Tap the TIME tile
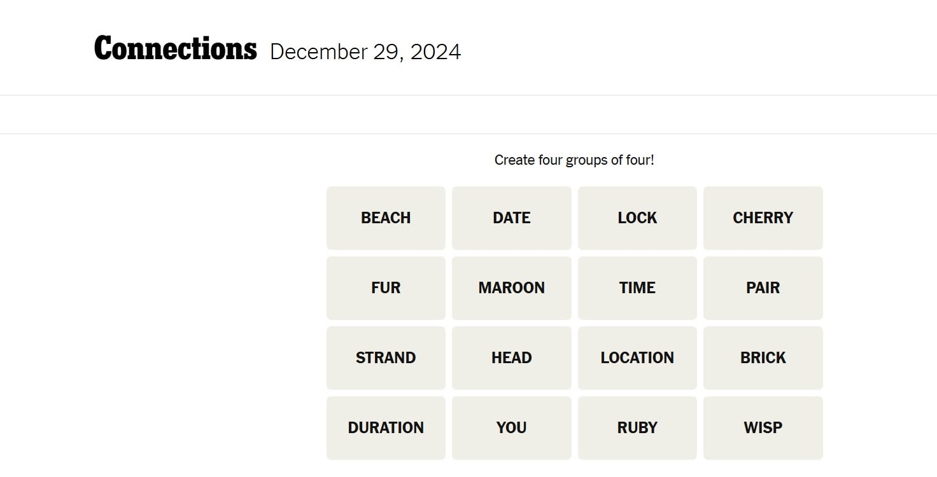 [x=637, y=288]
